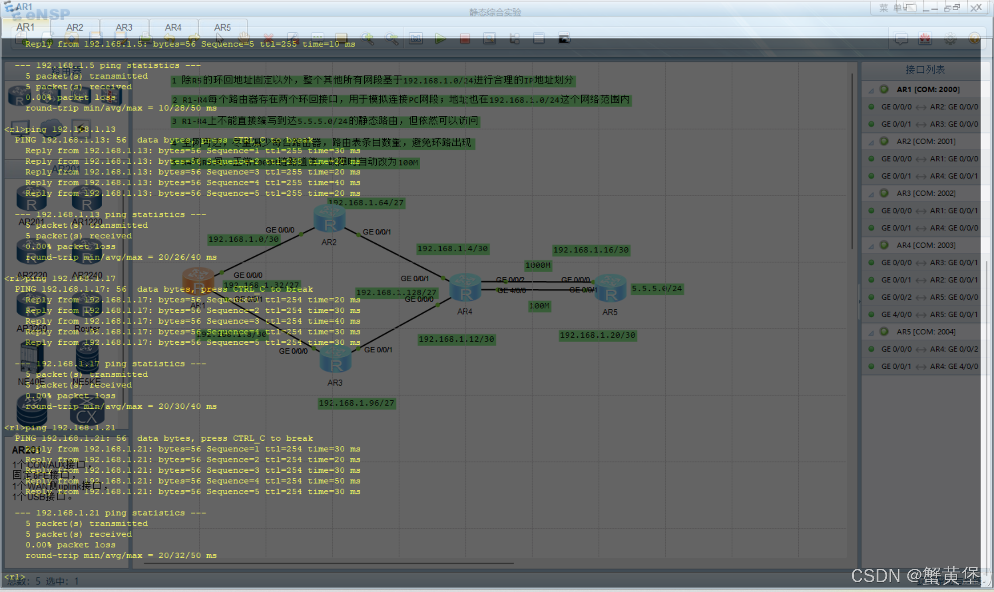
Task: Select AR4 GE 4/0/0 to AR5 interface entry
Action: click(929, 315)
